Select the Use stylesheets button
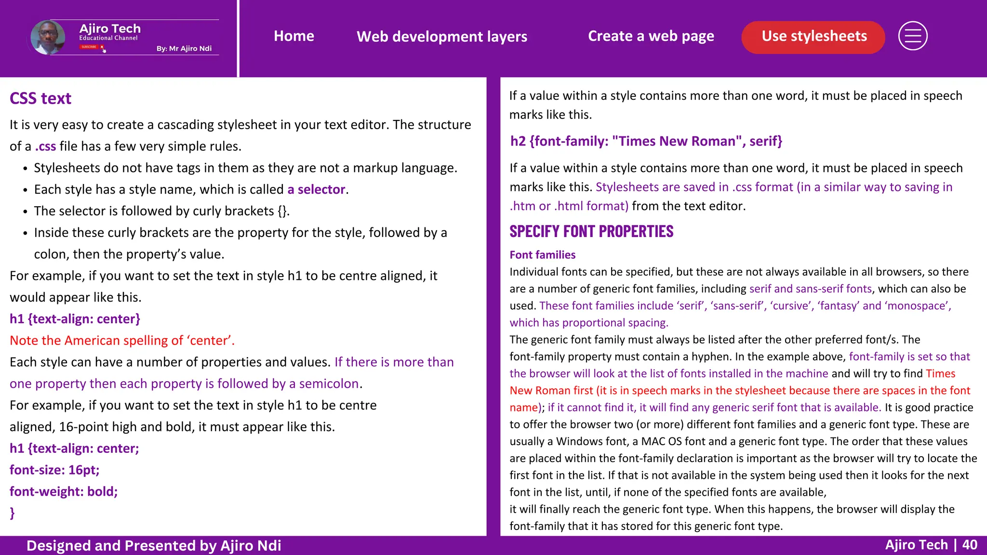Screen dimensions: 987x555 [x=814, y=37]
